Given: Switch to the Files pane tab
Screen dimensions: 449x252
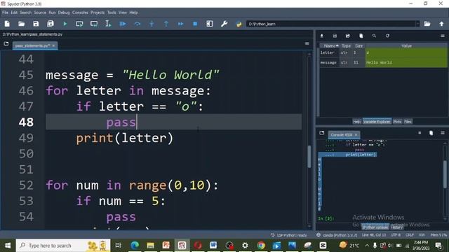Looking at the screenshot, I should coord(408,122).
